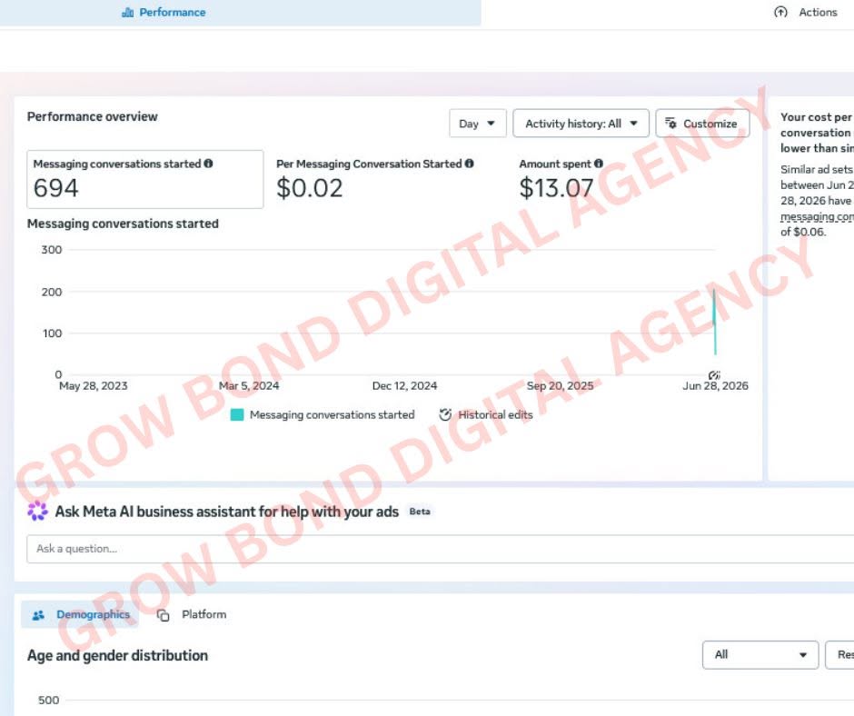Click the Dec 12, 2024 axis date label
The image size is (854, 716).
[404, 386]
